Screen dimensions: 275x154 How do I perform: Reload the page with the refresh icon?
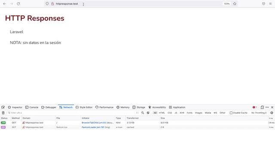tap(18, 4)
